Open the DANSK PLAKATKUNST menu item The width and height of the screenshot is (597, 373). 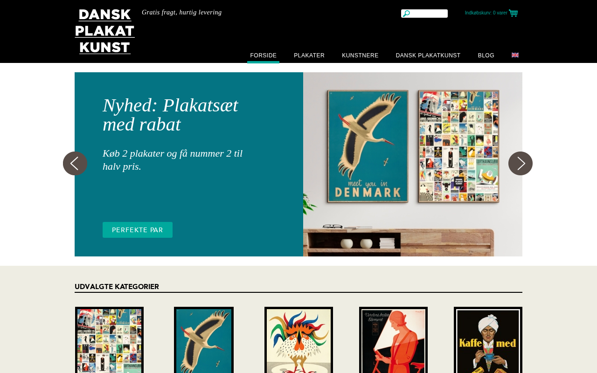pos(428,55)
